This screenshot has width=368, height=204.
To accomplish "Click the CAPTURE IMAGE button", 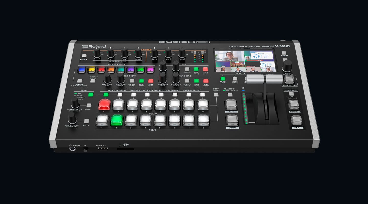I will click(x=93, y=81).
